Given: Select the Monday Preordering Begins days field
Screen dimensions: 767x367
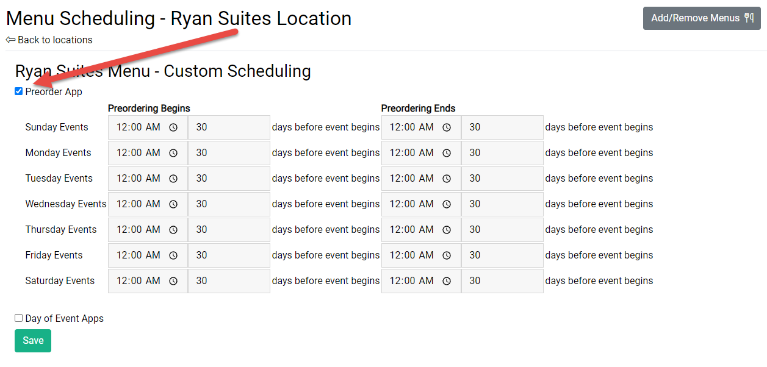Looking at the screenshot, I should (x=229, y=152).
